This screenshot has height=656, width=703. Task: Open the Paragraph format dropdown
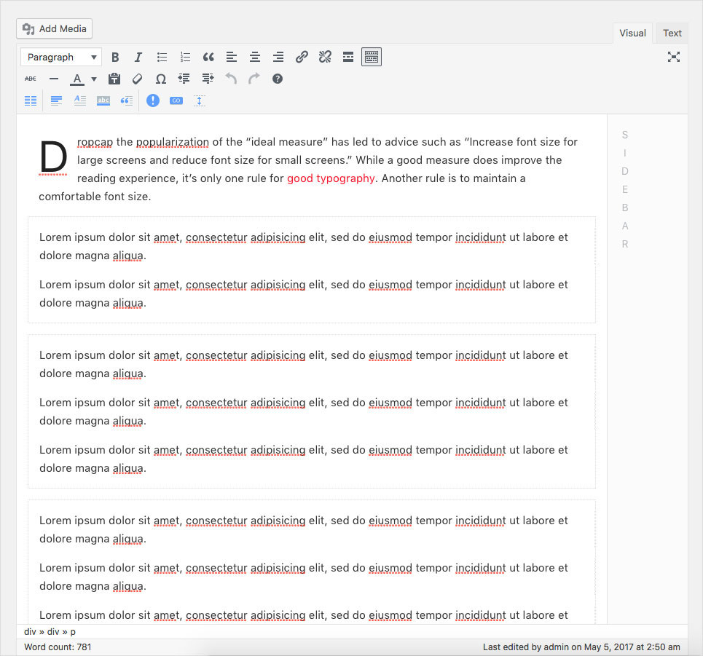click(x=61, y=57)
